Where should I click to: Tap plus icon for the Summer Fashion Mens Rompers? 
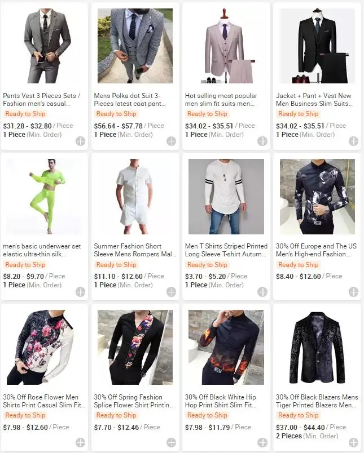coord(172,292)
